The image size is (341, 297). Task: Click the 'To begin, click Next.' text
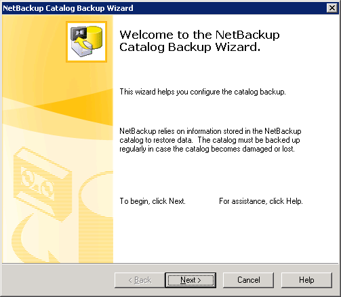pyautogui.click(x=153, y=201)
